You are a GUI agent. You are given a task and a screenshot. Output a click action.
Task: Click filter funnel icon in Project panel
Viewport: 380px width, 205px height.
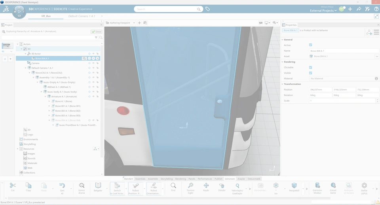(96, 38)
